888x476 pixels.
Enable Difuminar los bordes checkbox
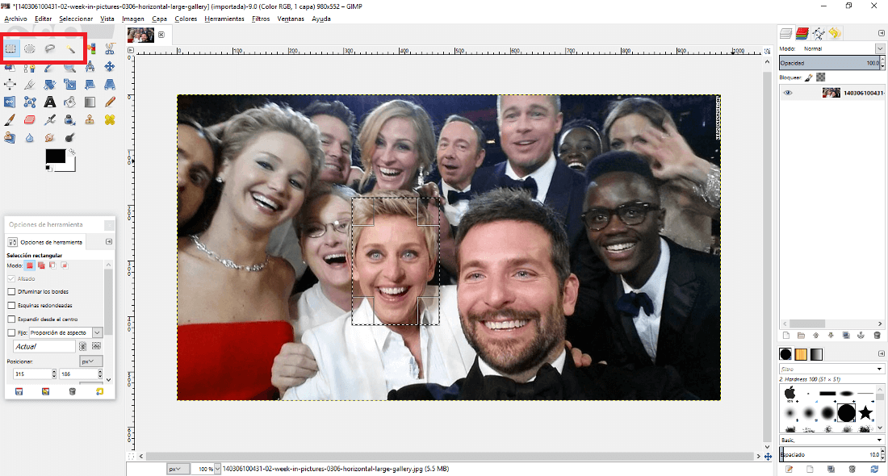pos(11,291)
